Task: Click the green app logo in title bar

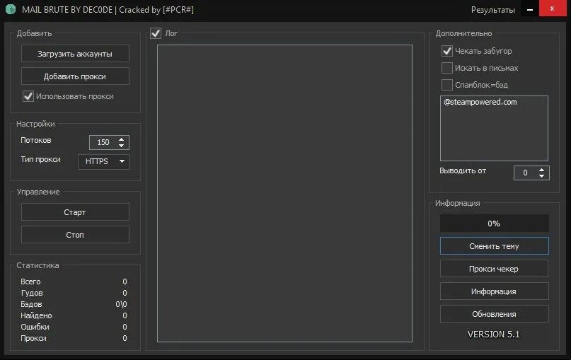Action: [11, 9]
